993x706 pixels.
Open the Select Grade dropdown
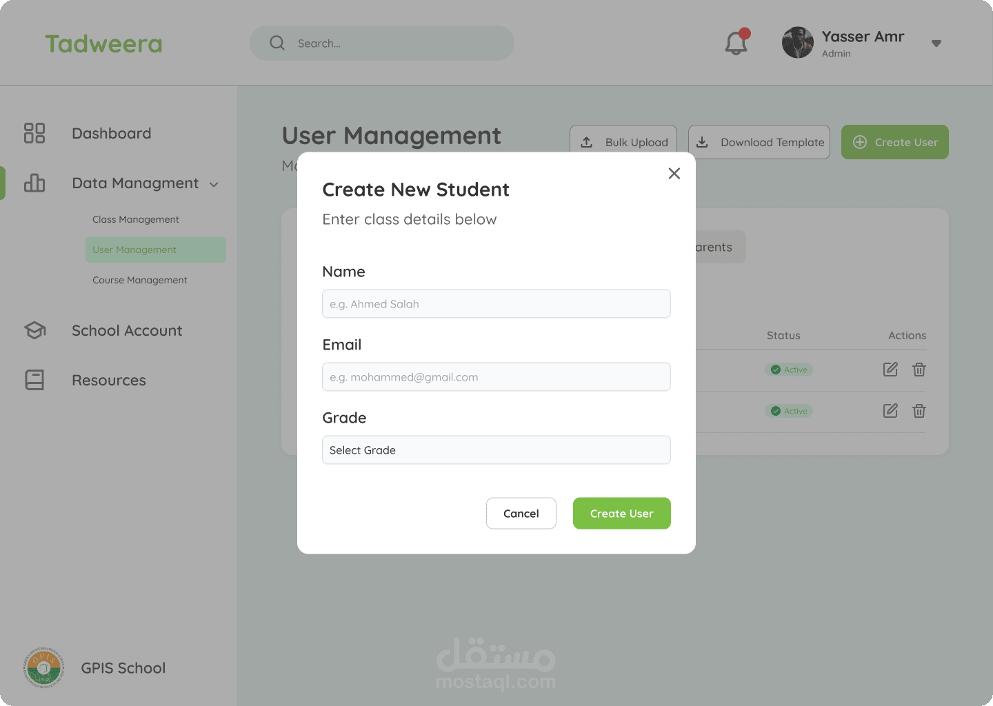496,450
